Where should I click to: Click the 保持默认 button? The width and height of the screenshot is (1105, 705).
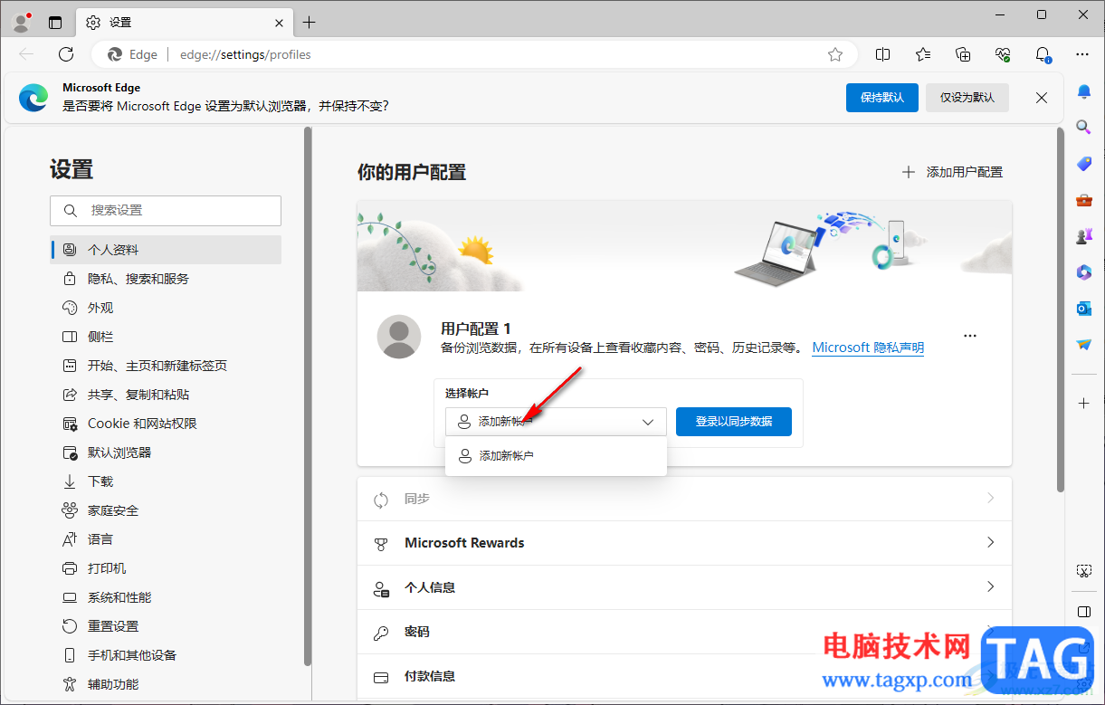[882, 98]
